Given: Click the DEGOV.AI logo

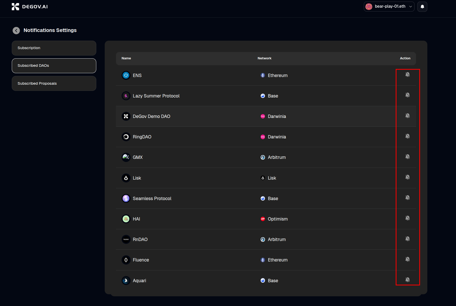Looking at the screenshot, I should coord(30,7).
